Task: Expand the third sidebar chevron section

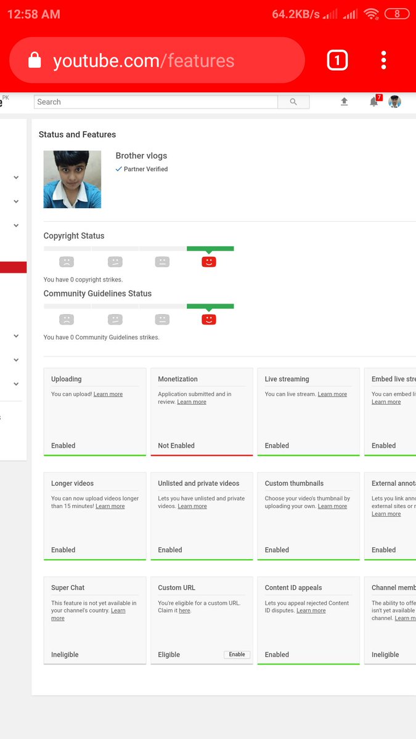Action: point(16,225)
